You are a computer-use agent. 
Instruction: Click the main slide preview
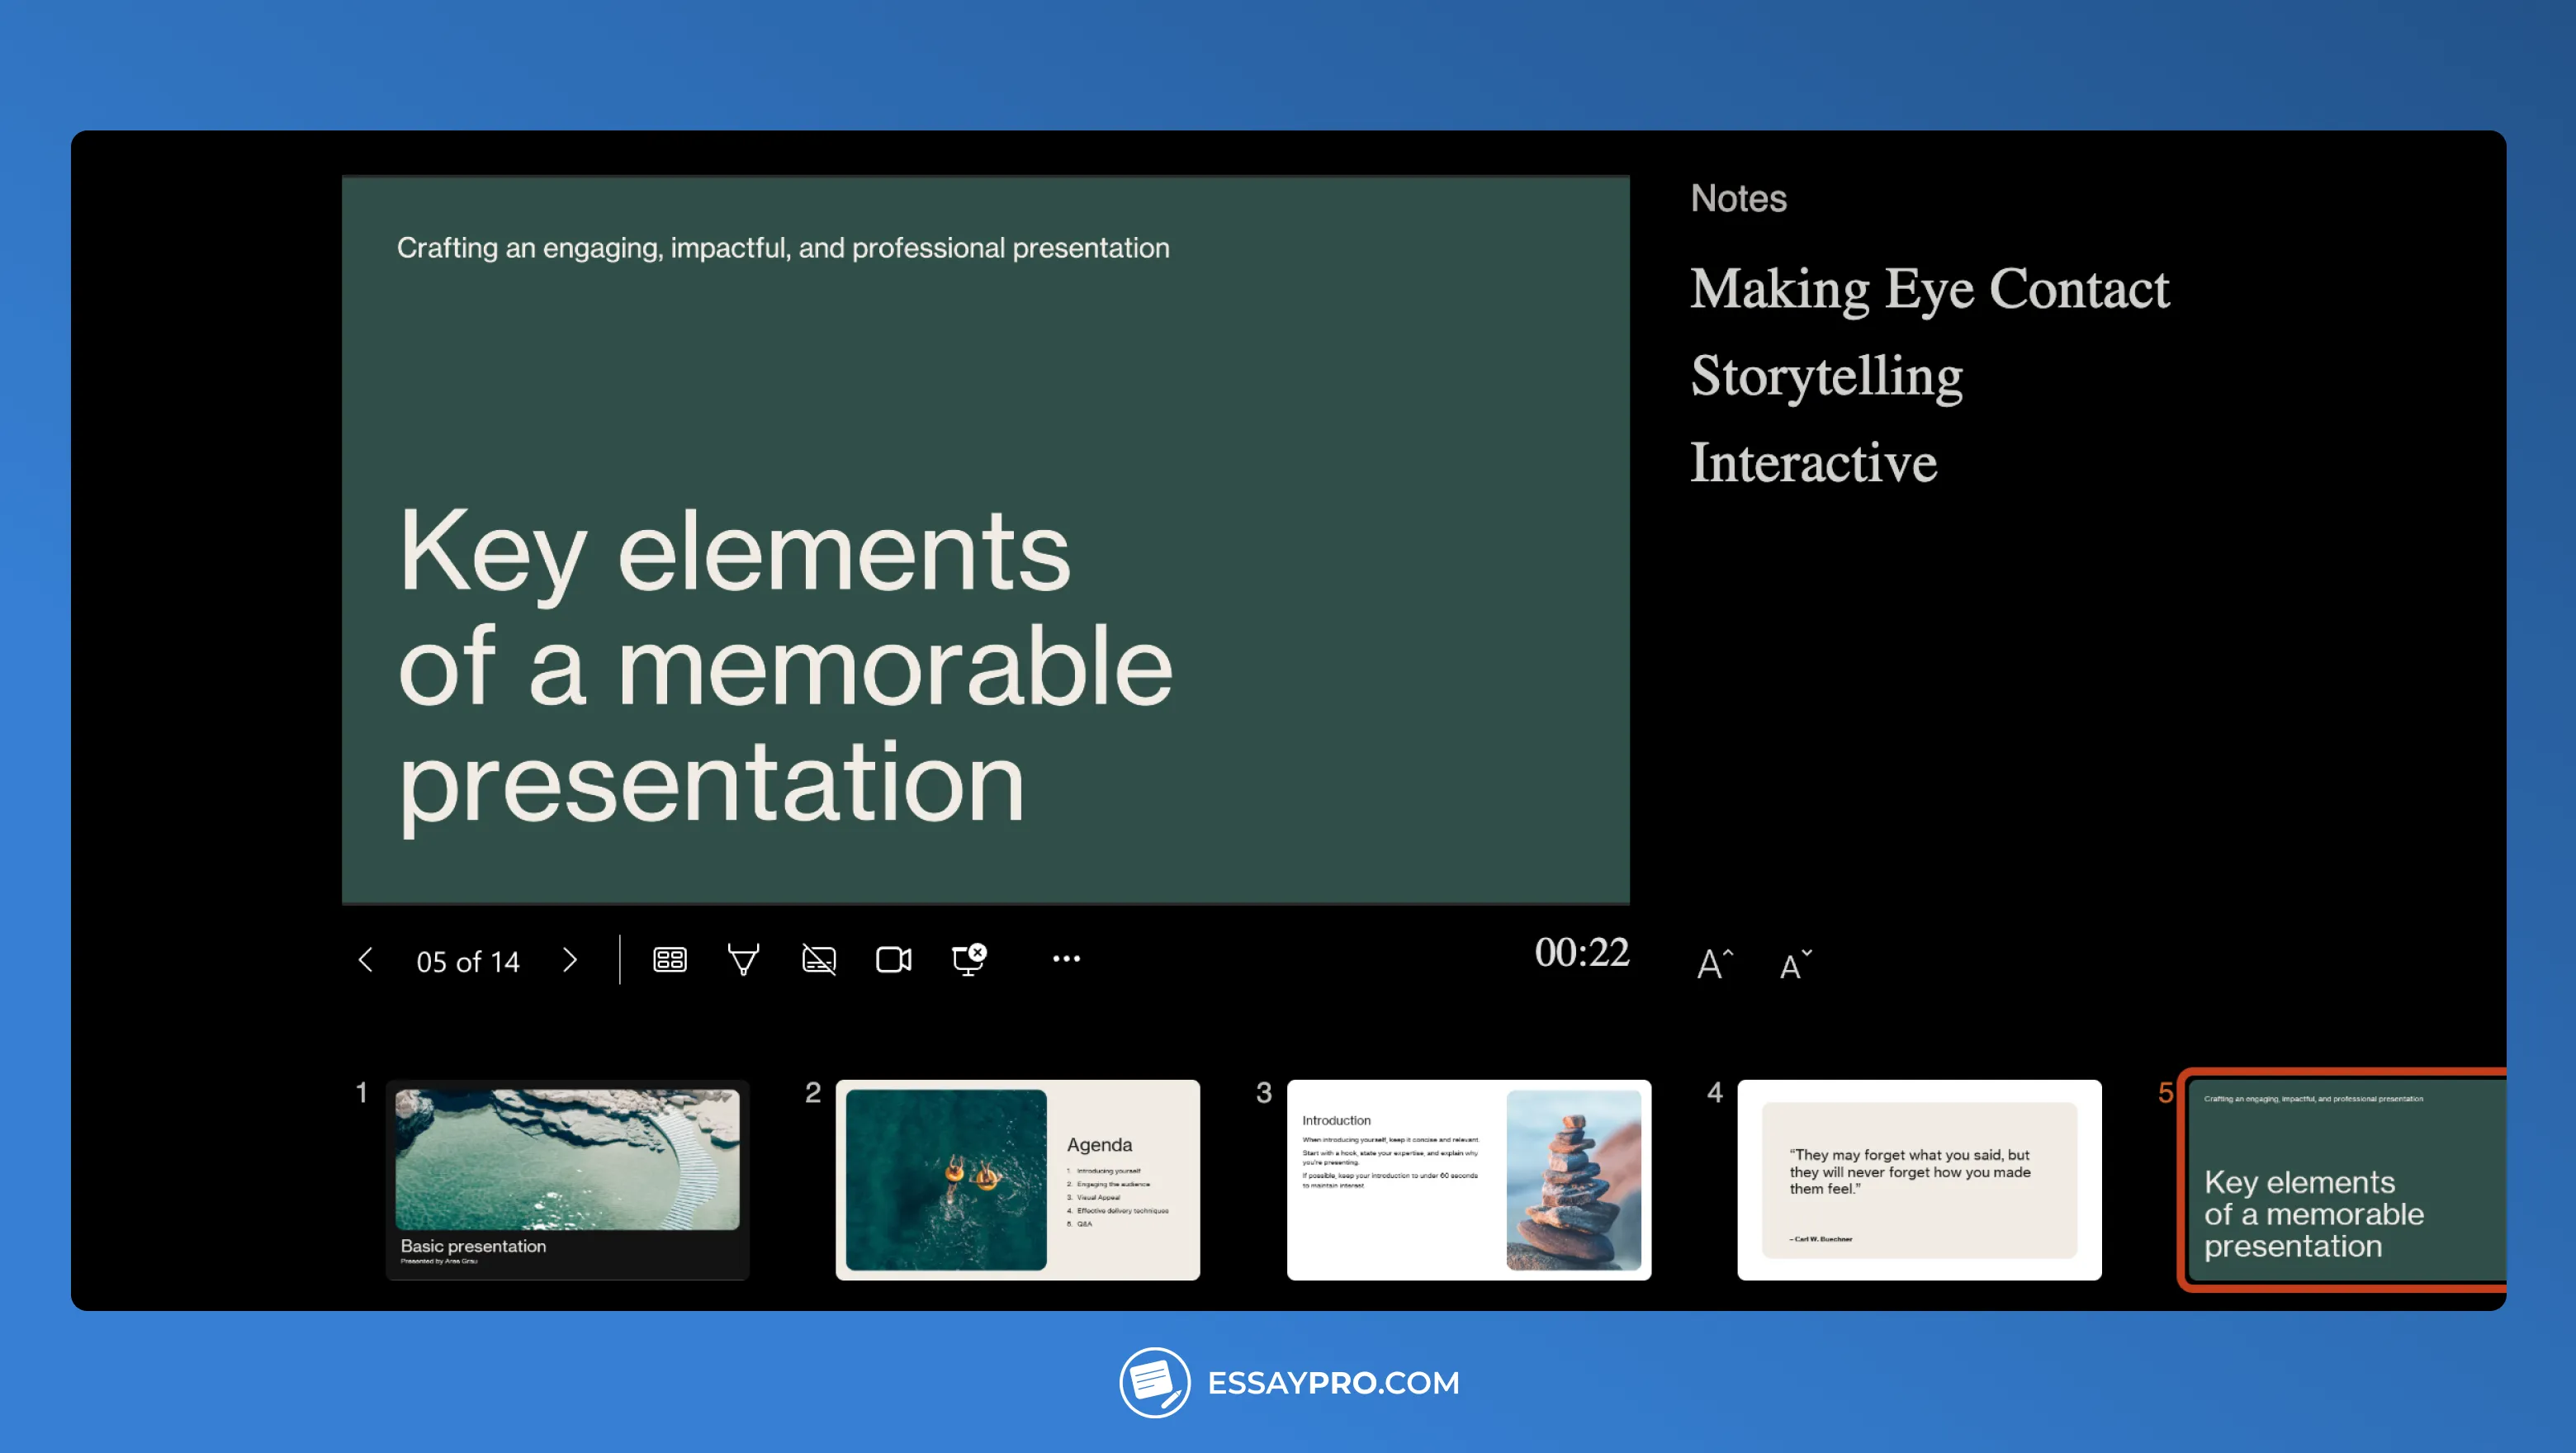point(985,540)
